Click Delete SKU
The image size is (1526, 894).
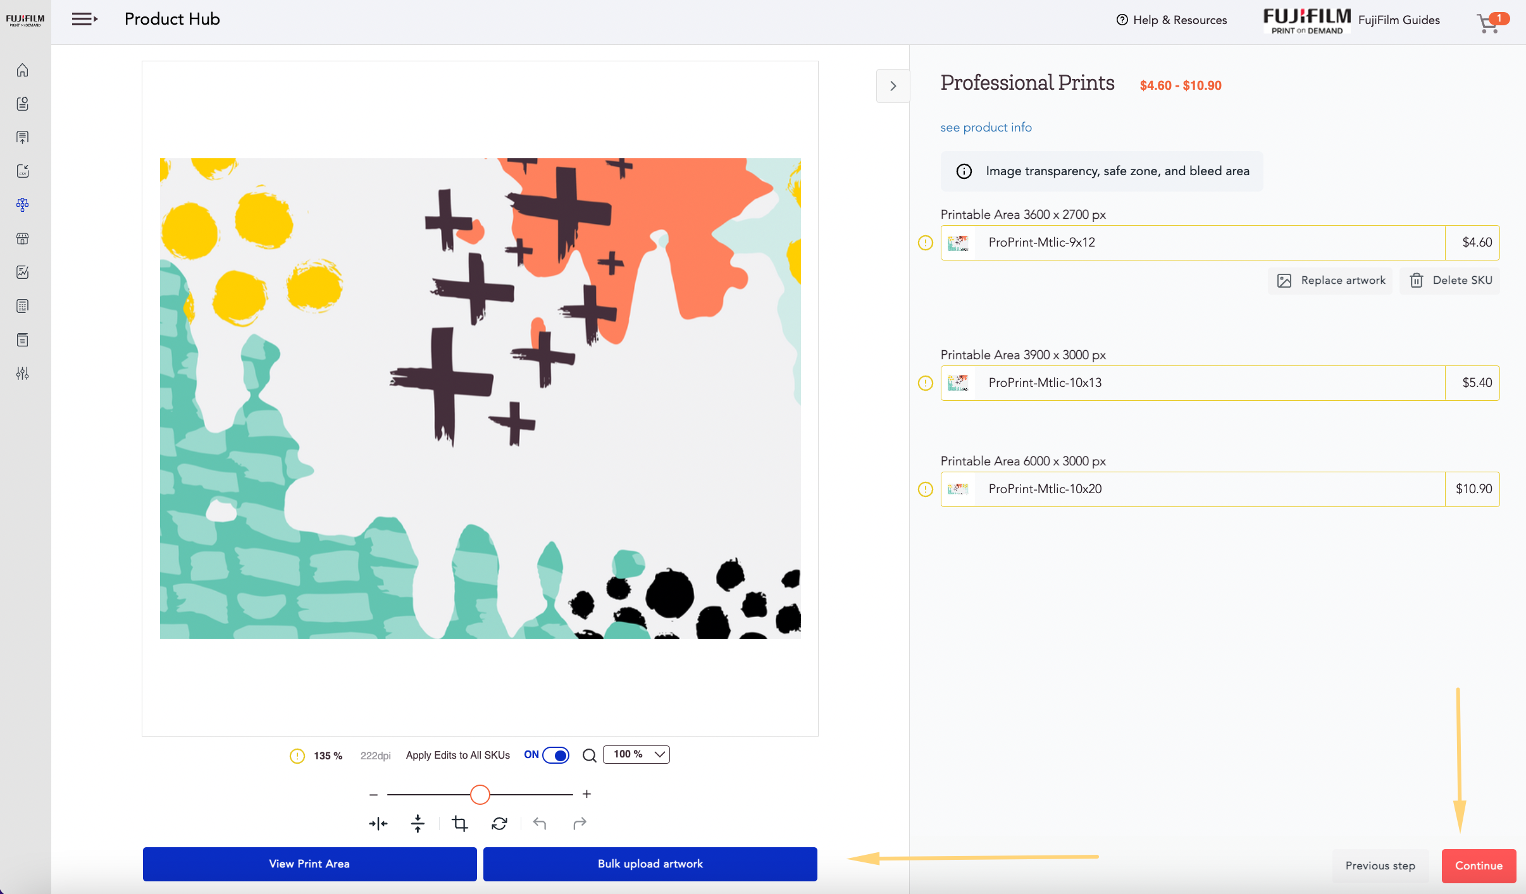tap(1450, 281)
